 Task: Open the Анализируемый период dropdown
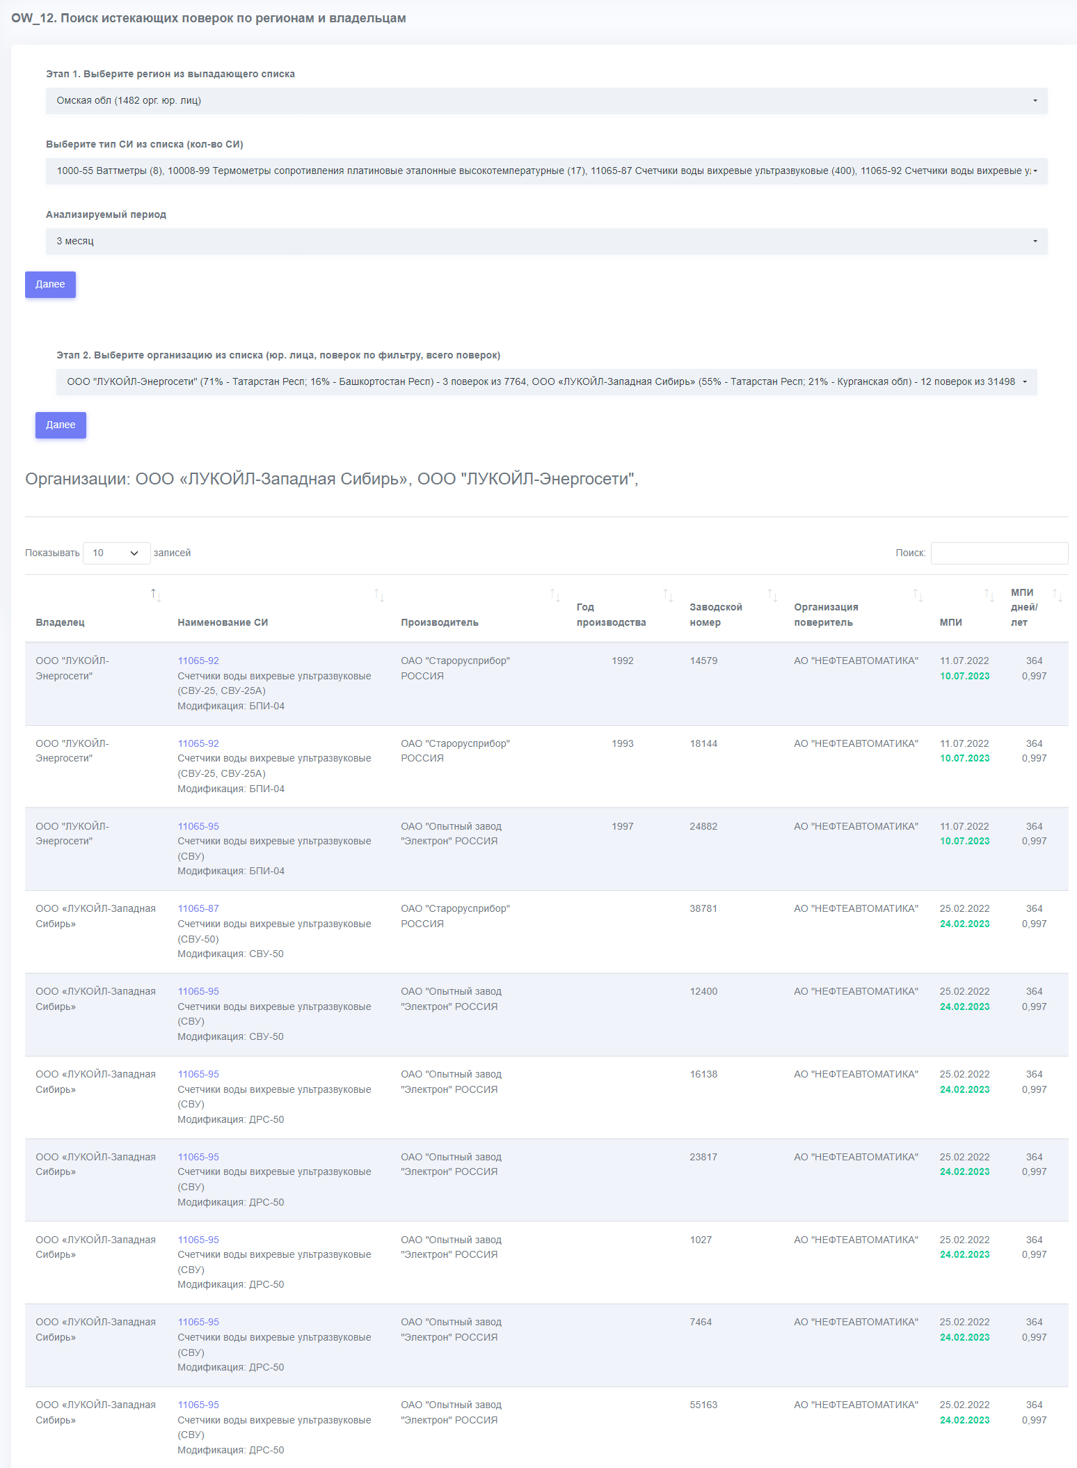[x=547, y=242]
